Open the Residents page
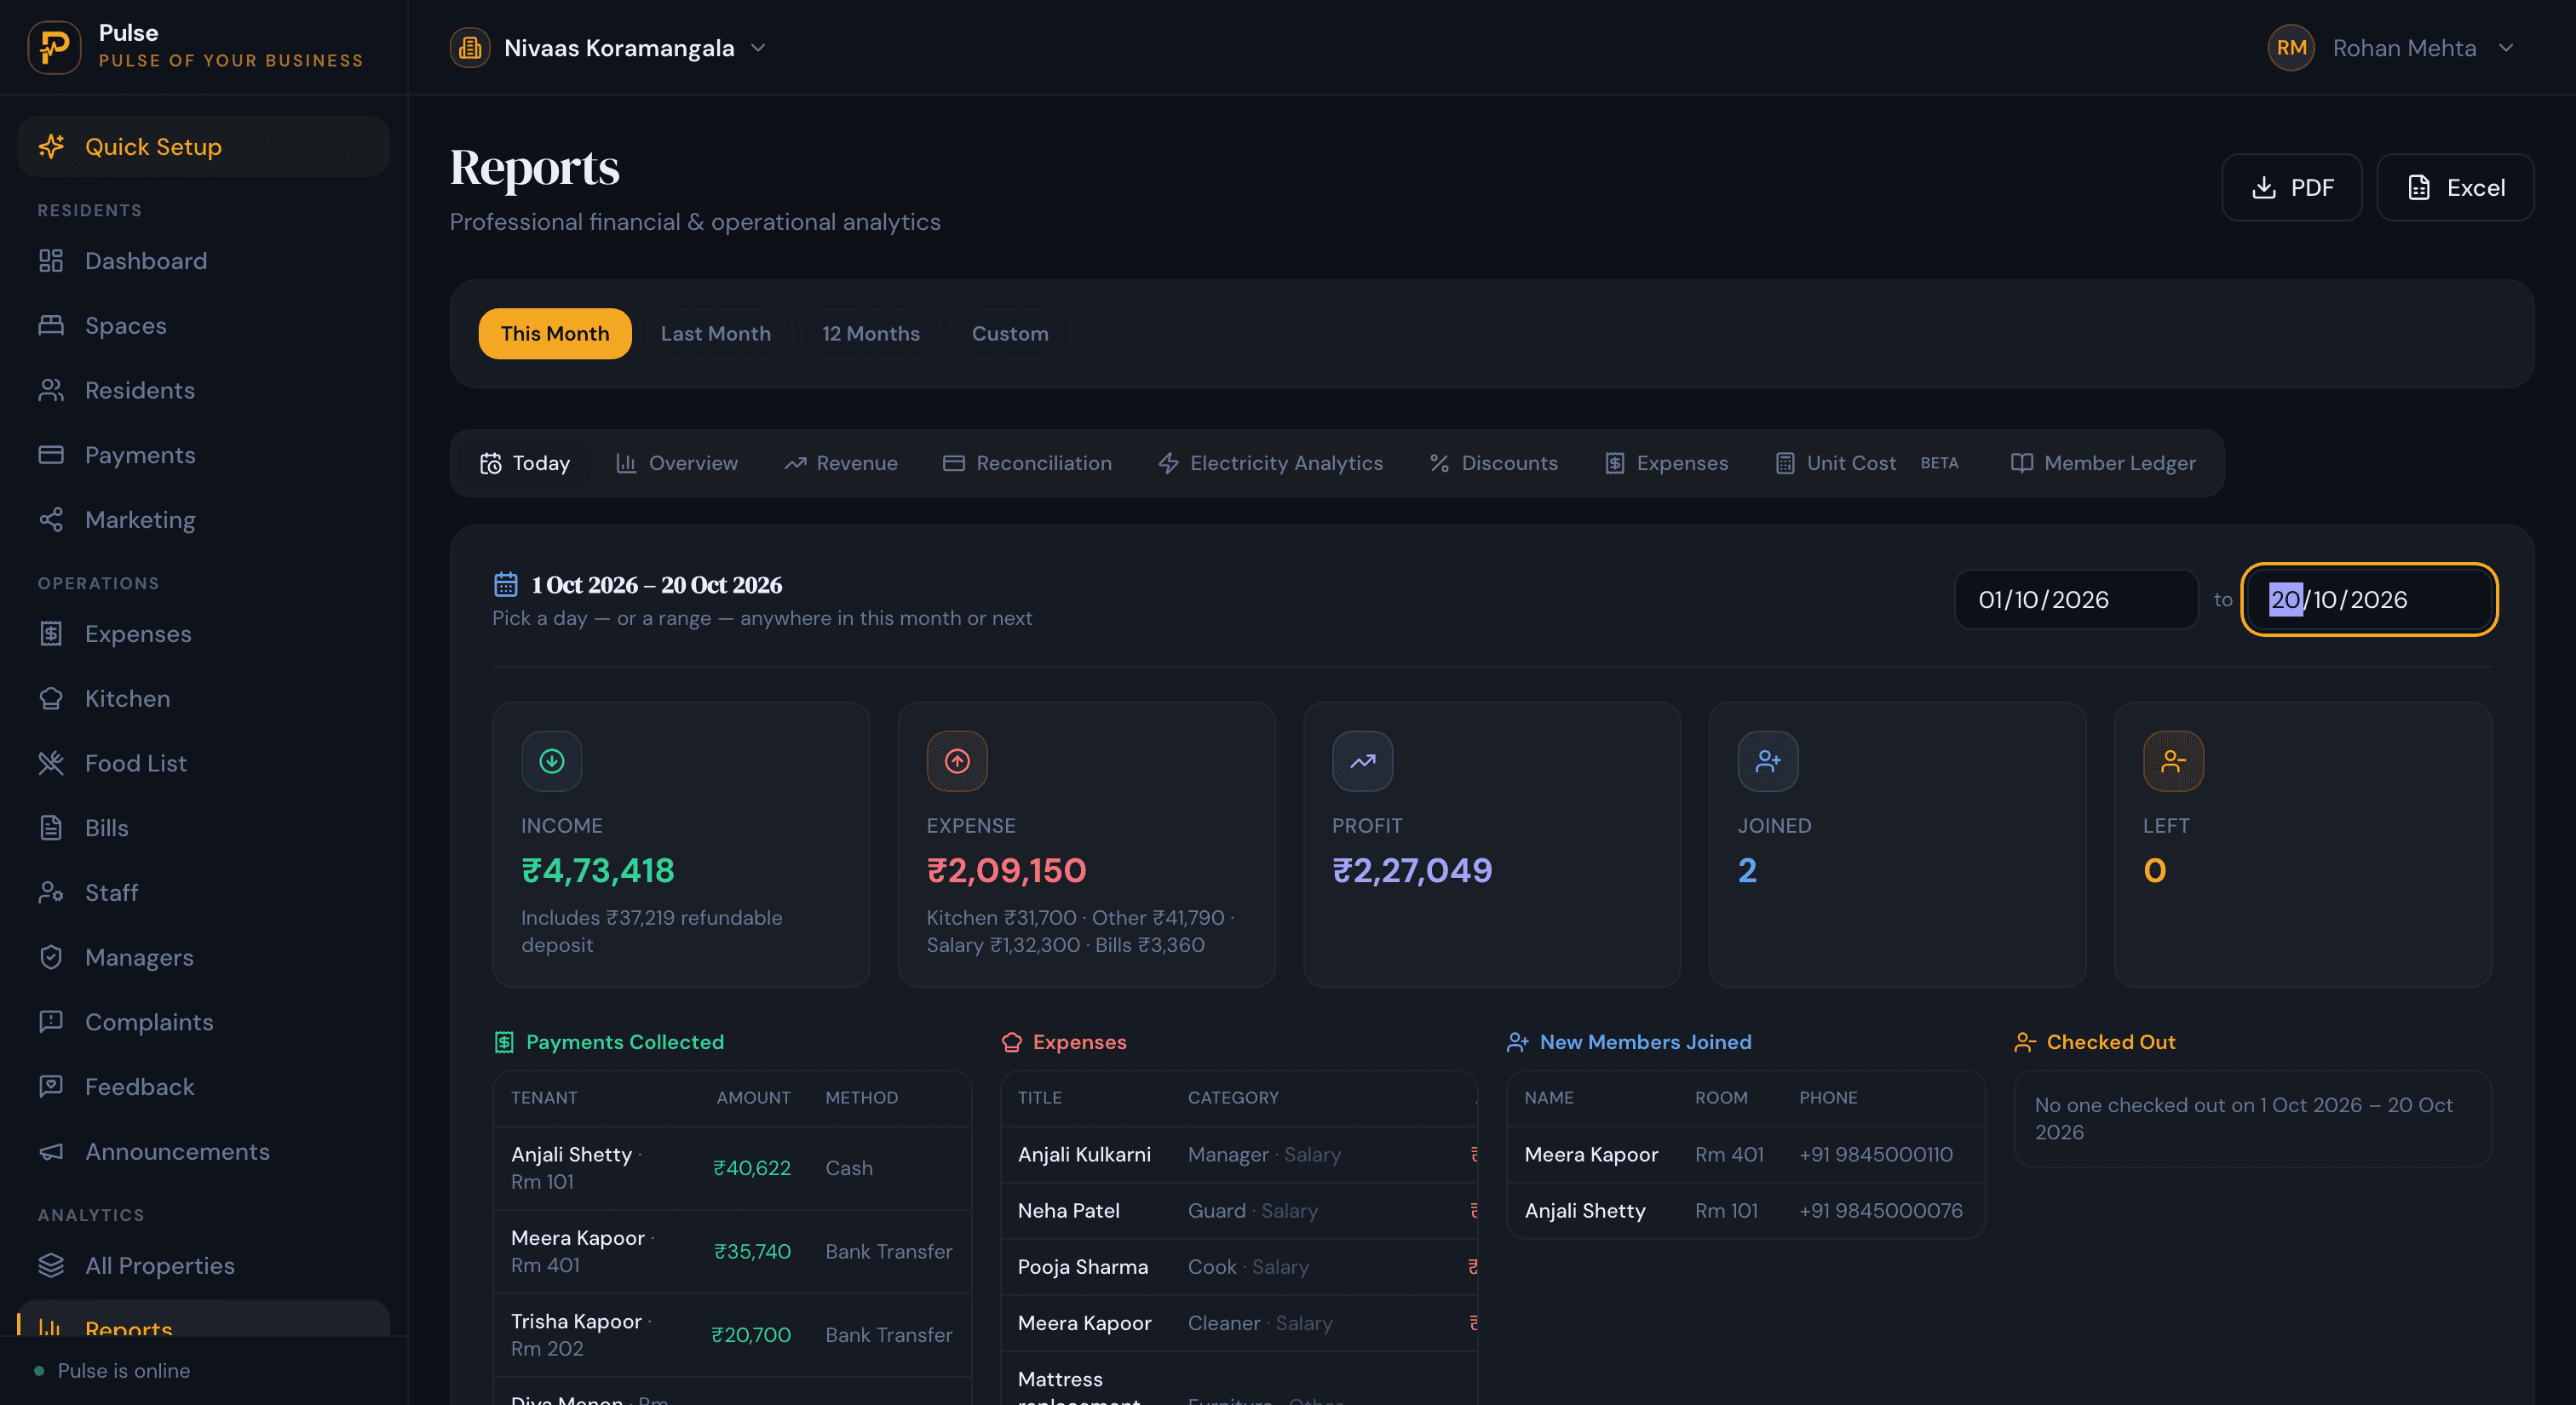Image resolution: width=2576 pixels, height=1405 pixels. coord(203,391)
